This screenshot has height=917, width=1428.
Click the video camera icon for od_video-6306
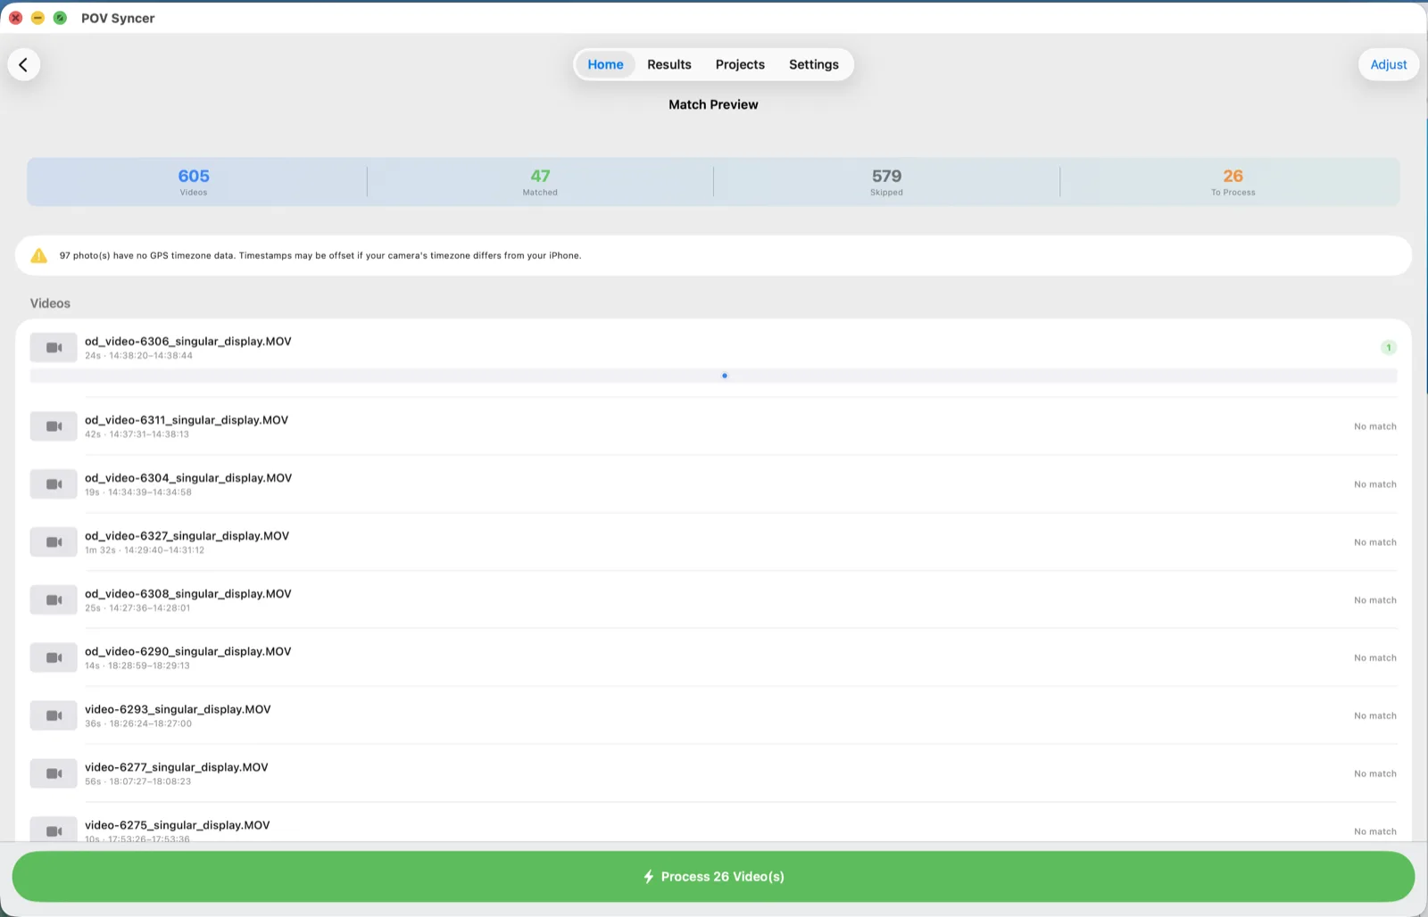pos(54,348)
